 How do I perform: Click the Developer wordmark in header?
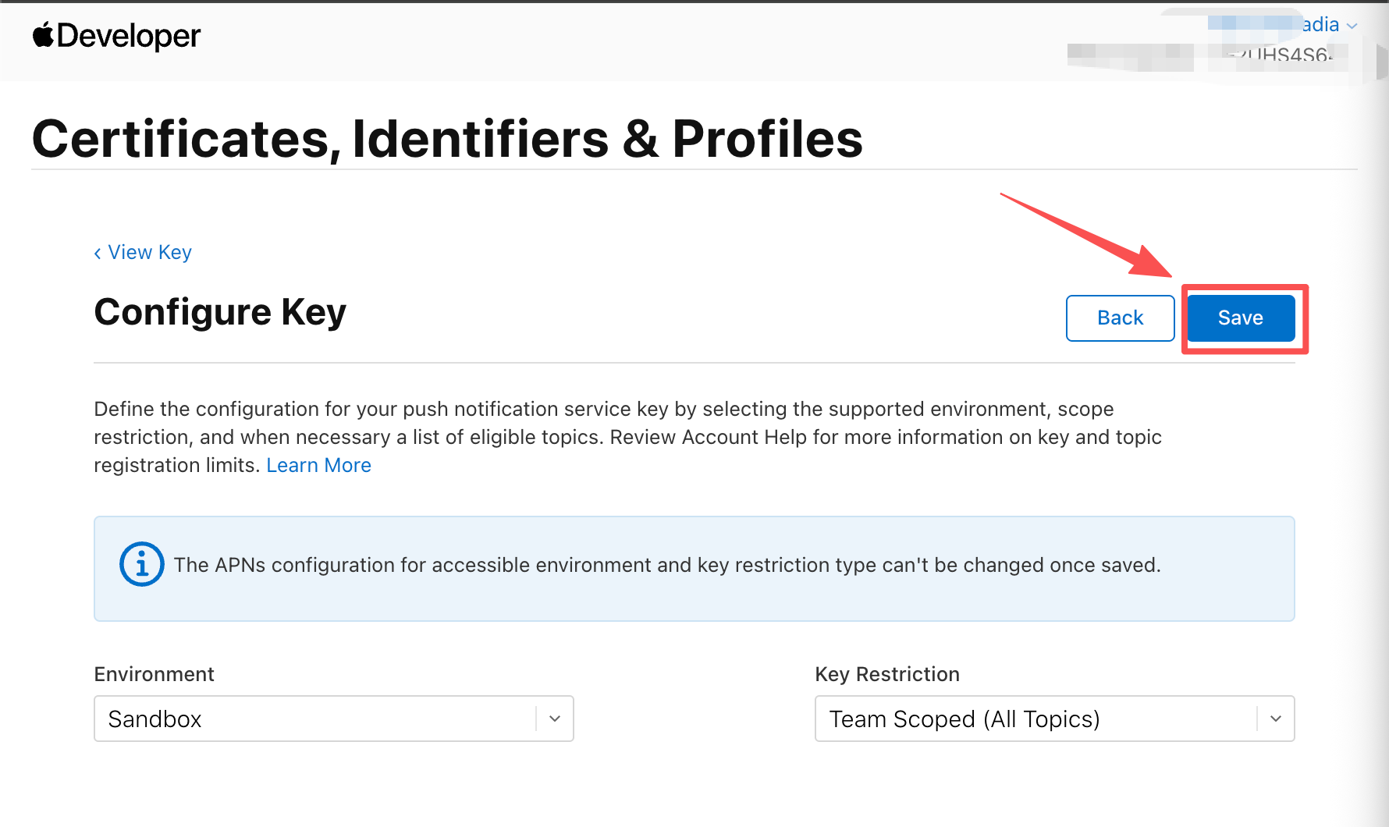tap(129, 36)
